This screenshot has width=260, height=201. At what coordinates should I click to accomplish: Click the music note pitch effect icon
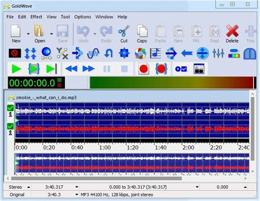point(155,53)
